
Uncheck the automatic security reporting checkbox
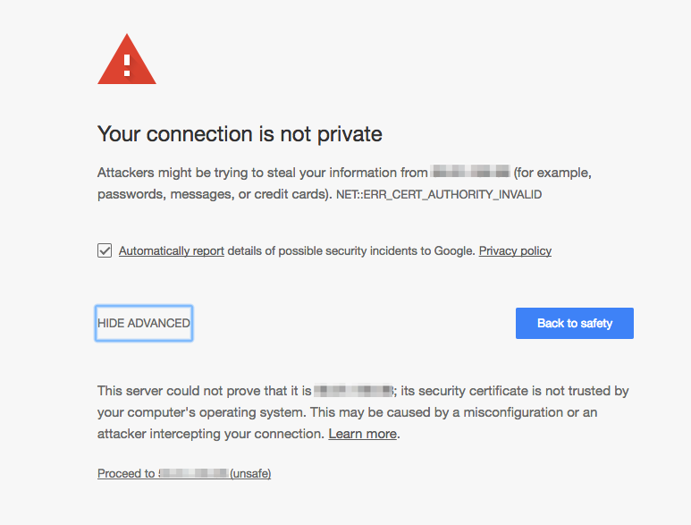[105, 250]
